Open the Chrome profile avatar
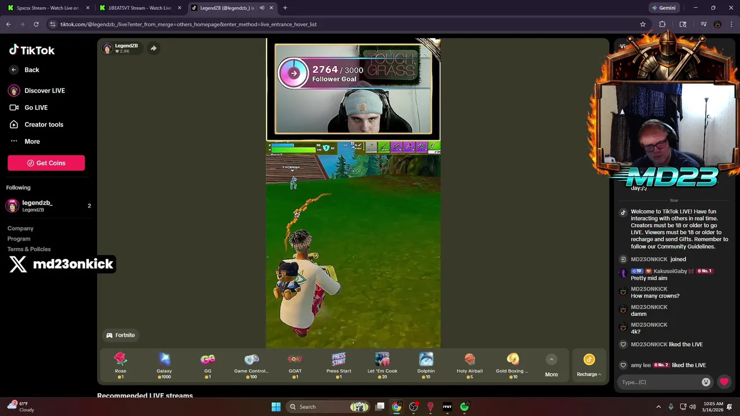This screenshot has width=740, height=416. (717, 24)
